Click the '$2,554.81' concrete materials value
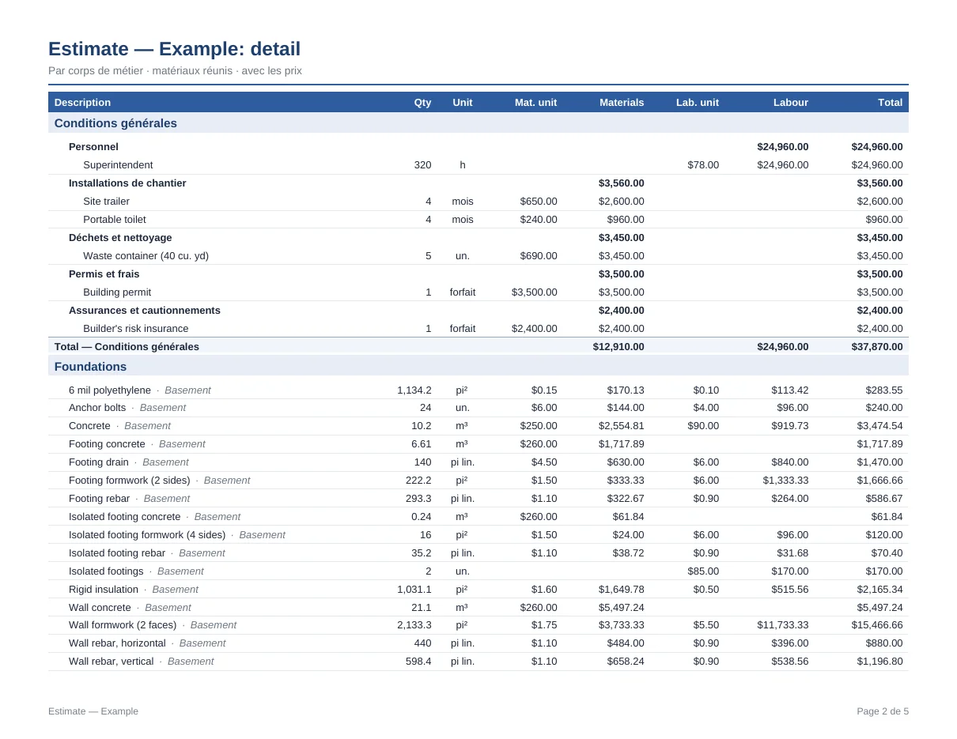The width and height of the screenshot is (957, 739). tap(622, 426)
